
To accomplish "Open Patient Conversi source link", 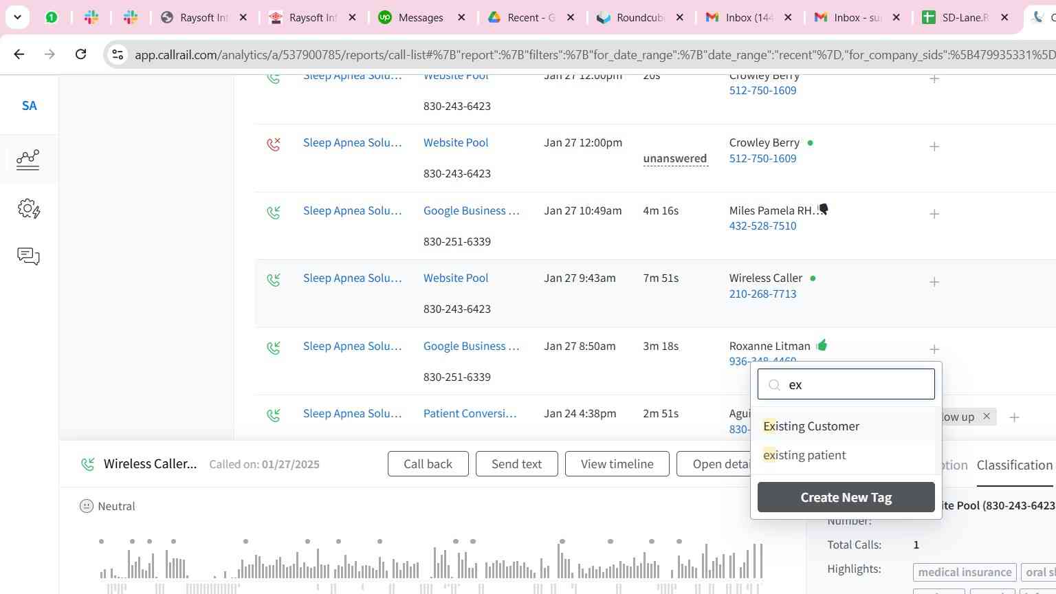I will (470, 413).
